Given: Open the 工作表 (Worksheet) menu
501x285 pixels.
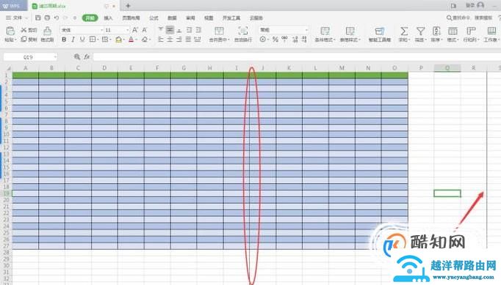Looking at the screenshot, I should [x=491, y=34].
